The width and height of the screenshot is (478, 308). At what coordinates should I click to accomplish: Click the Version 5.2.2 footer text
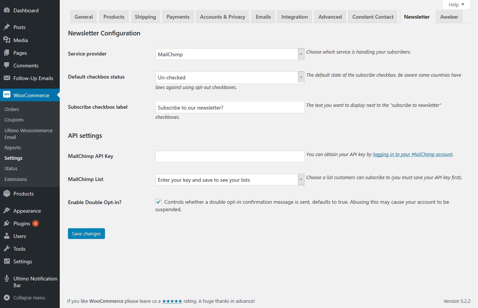[457, 301]
